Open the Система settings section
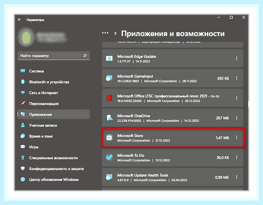The image size is (263, 205). (x=54, y=71)
